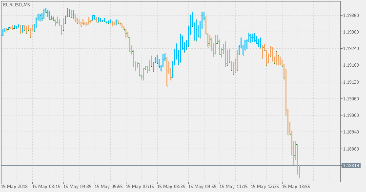Select the 1.19000 price scale label
The width and height of the screenshot is (366, 192).
351,115
